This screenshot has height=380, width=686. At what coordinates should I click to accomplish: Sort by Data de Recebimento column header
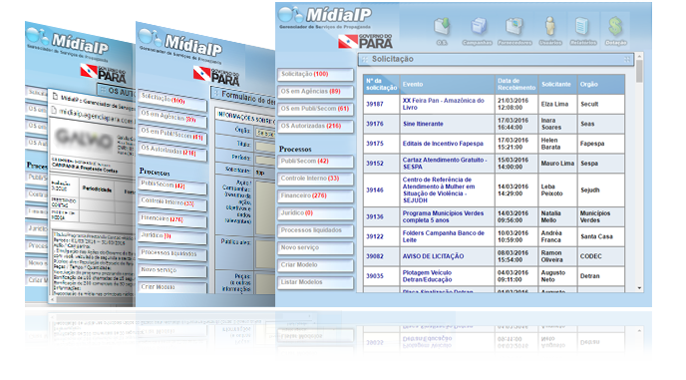pos(516,84)
